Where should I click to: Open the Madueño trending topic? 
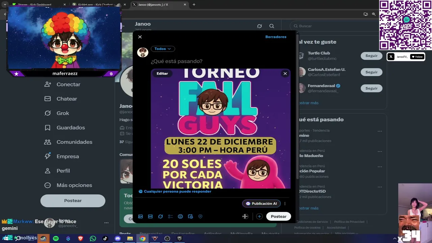(310, 156)
